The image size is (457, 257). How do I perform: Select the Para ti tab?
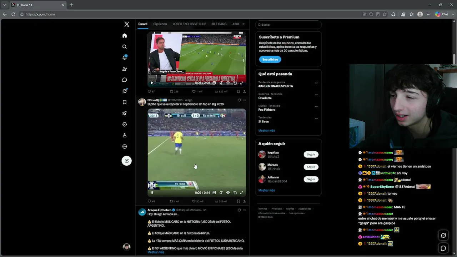point(143,24)
